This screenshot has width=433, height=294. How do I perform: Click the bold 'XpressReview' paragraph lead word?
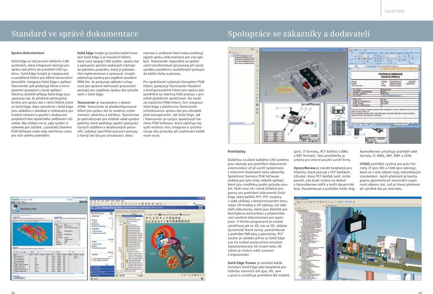[304, 168]
